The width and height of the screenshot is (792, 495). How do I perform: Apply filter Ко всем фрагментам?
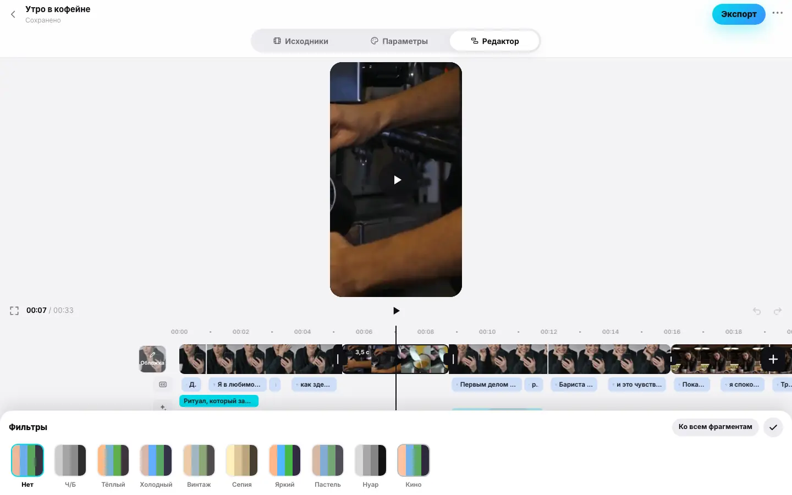(x=715, y=427)
